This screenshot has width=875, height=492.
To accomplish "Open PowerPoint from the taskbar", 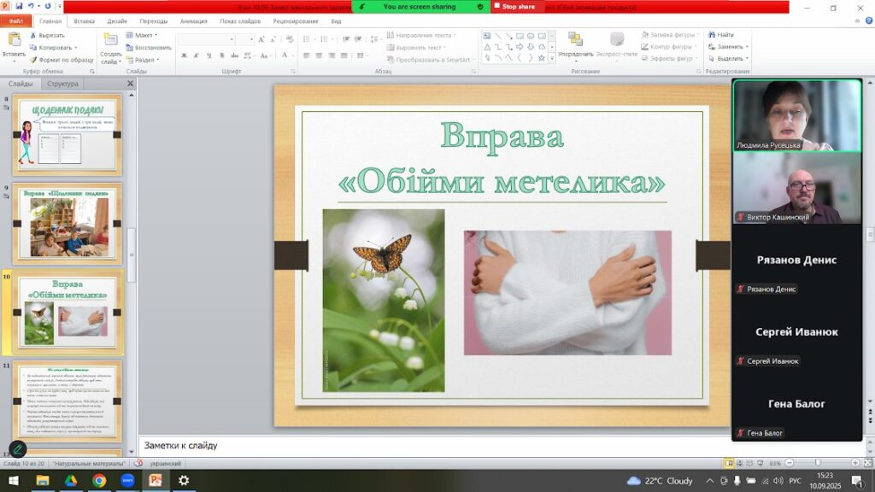I will pyautogui.click(x=156, y=480).
